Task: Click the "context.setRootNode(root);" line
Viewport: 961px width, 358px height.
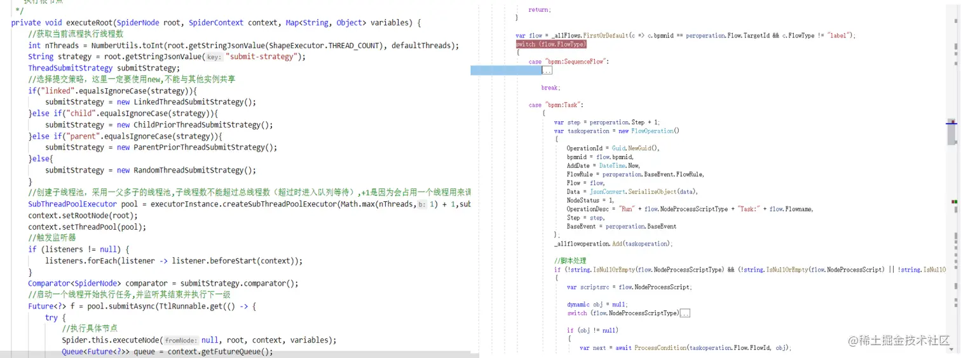Action: 83,216
